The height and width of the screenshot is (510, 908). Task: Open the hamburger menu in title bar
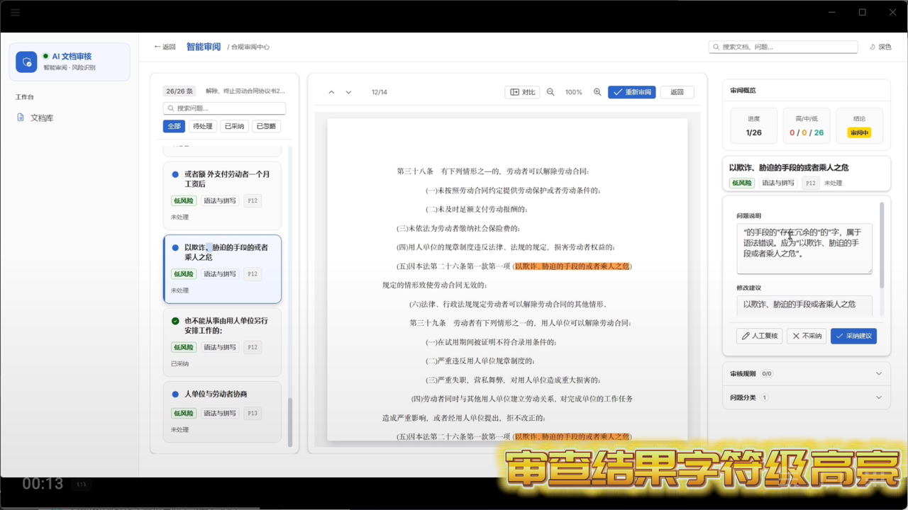15,12
